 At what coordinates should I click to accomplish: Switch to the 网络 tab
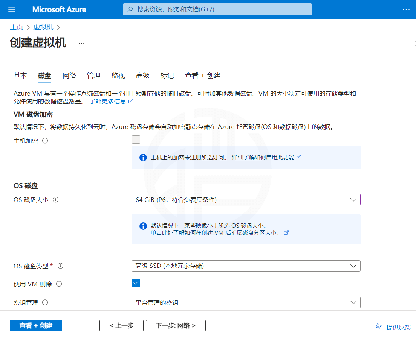[69, 76]
